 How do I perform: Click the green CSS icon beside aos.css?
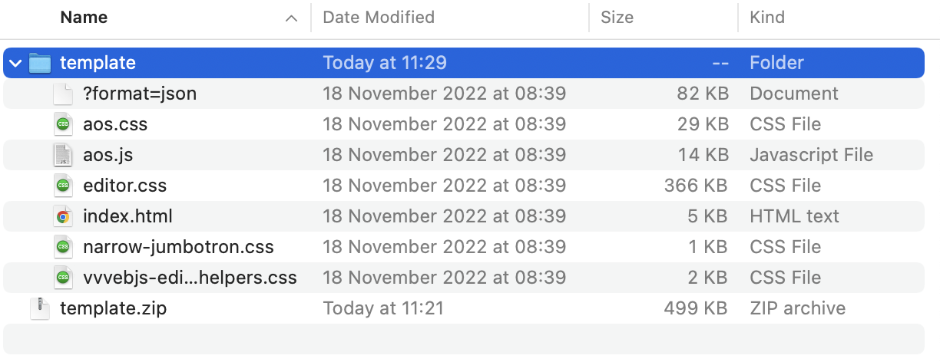63,124
